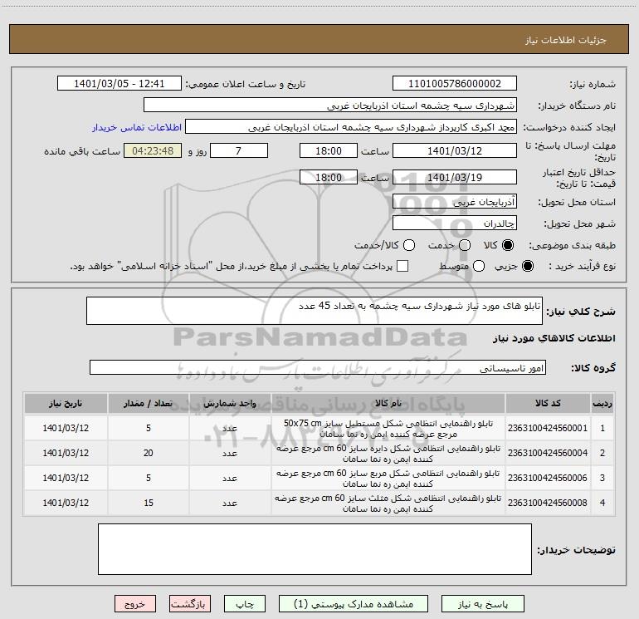
Task: Click item code 2363100424560008
Action: 548,503
